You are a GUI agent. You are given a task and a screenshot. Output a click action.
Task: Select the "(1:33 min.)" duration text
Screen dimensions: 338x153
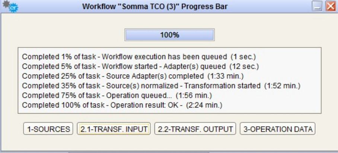point(225,76)
